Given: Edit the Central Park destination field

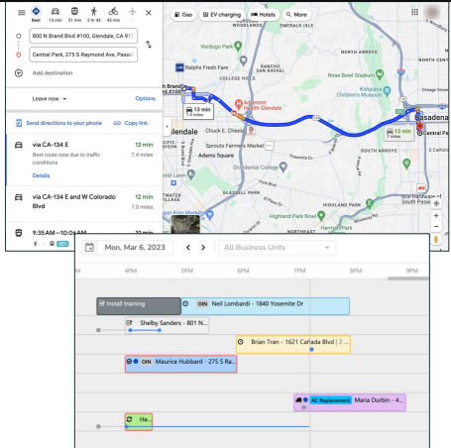Looking at the screenshot, I should click(x=83, y=55).
